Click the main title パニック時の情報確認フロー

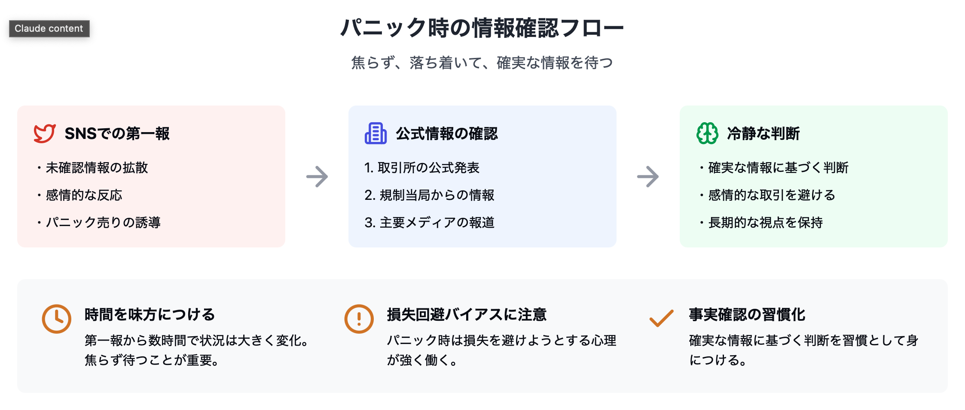[x=482, y=28]
